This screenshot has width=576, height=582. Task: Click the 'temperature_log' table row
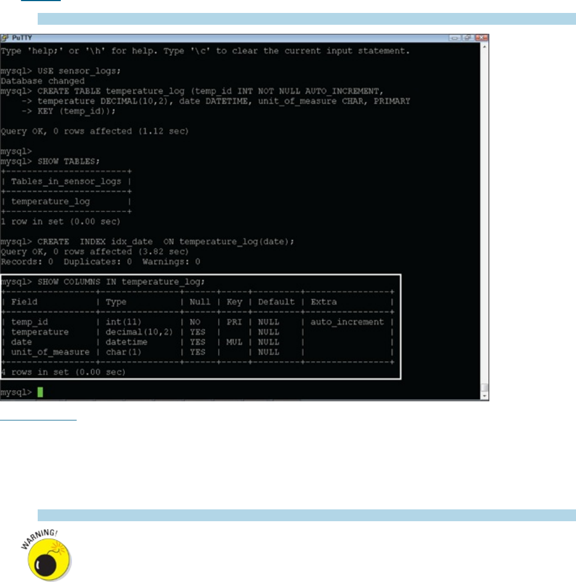(x=51, y=202)
